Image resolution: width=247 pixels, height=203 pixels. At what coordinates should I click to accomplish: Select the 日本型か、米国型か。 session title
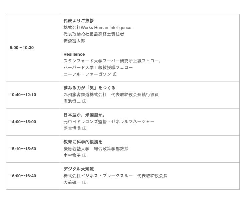pyautogui.click(x=84, y=115)
